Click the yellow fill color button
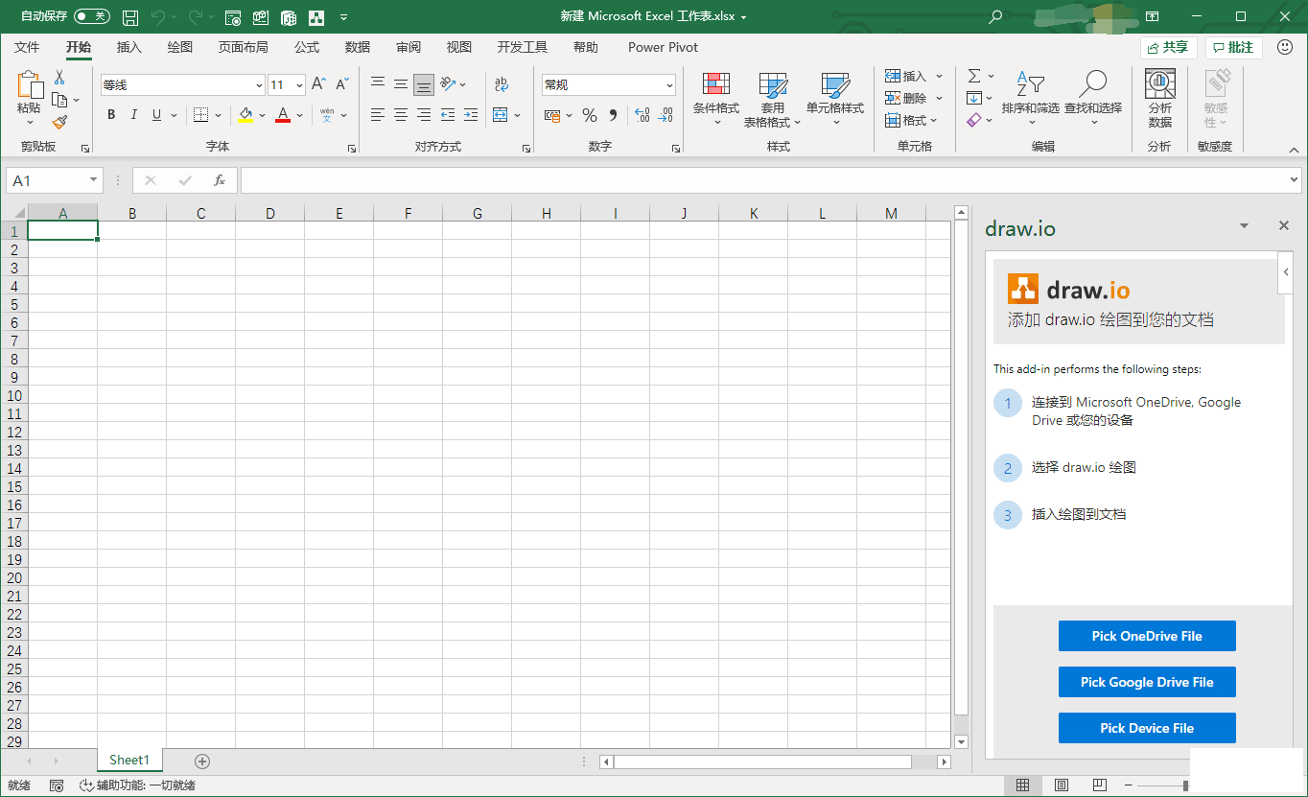The height and width of the screenshot is (797, 1308). coord(245,115)
